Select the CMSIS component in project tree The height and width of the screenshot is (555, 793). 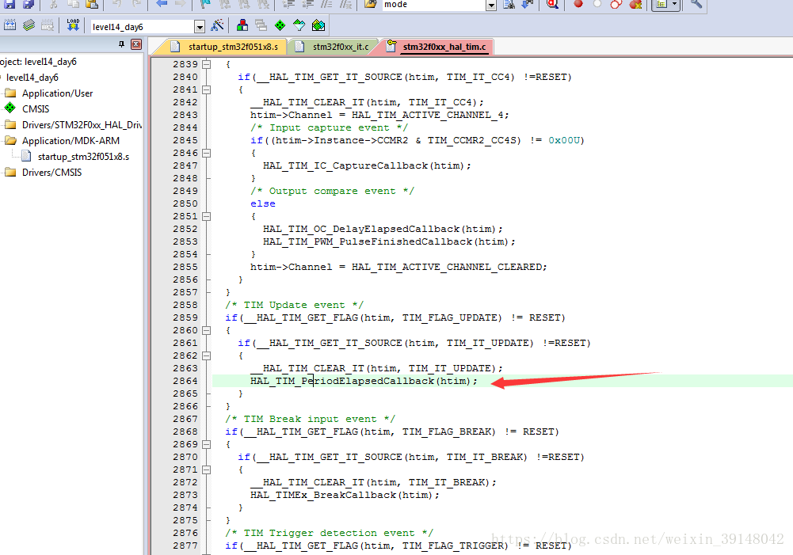click(x=36, y=109)
